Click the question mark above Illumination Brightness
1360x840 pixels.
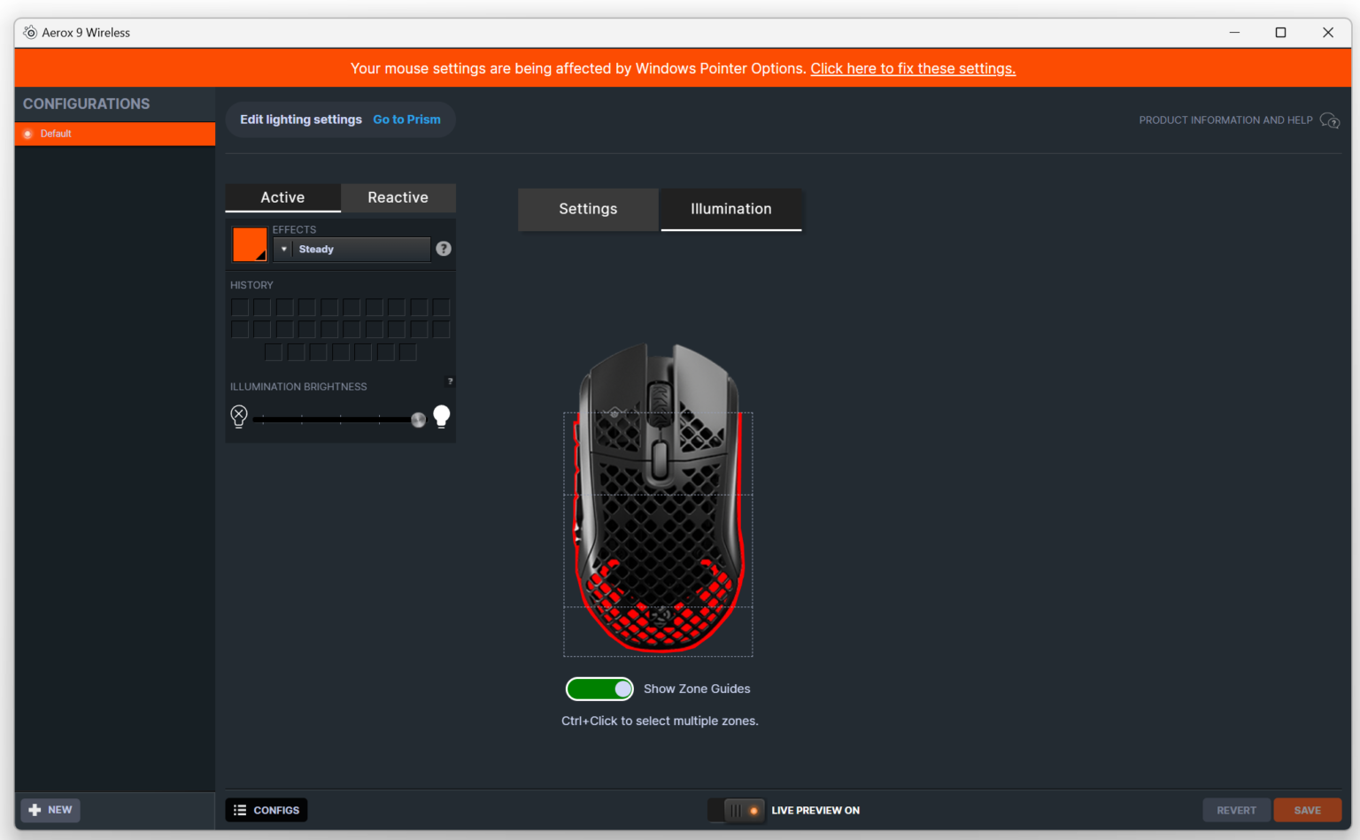click(449, 381)
